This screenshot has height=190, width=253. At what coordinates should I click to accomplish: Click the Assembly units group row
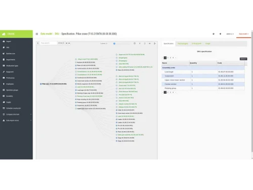(203, 68)
